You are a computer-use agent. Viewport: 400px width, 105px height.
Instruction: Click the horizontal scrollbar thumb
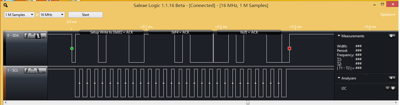click(248, 102)
